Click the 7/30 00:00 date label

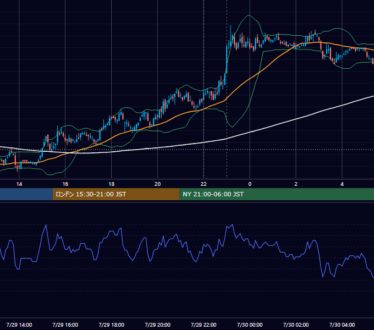pos(250,324)
